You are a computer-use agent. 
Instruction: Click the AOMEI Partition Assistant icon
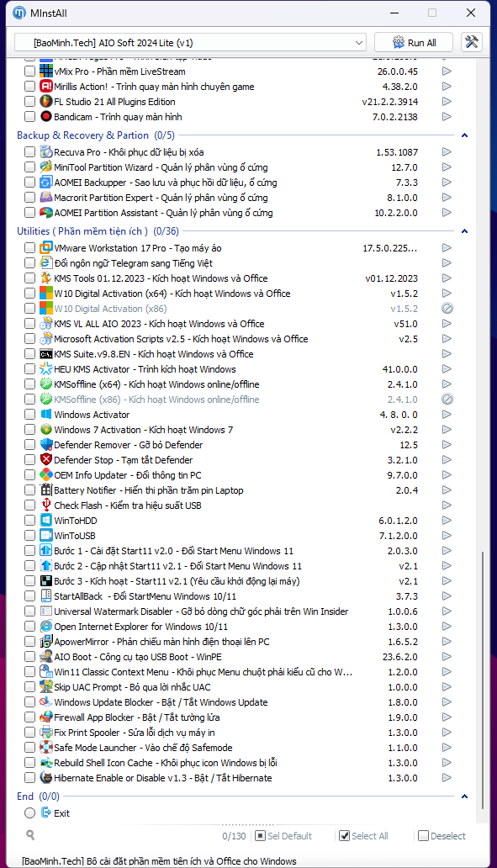click(46, 213)
